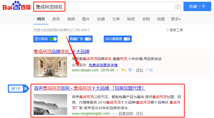This screenshot has height=118, width=214.
Task: Click the swirl icon on the 第1名 badge
Action: pyautogui.click(x=26, y=88)
